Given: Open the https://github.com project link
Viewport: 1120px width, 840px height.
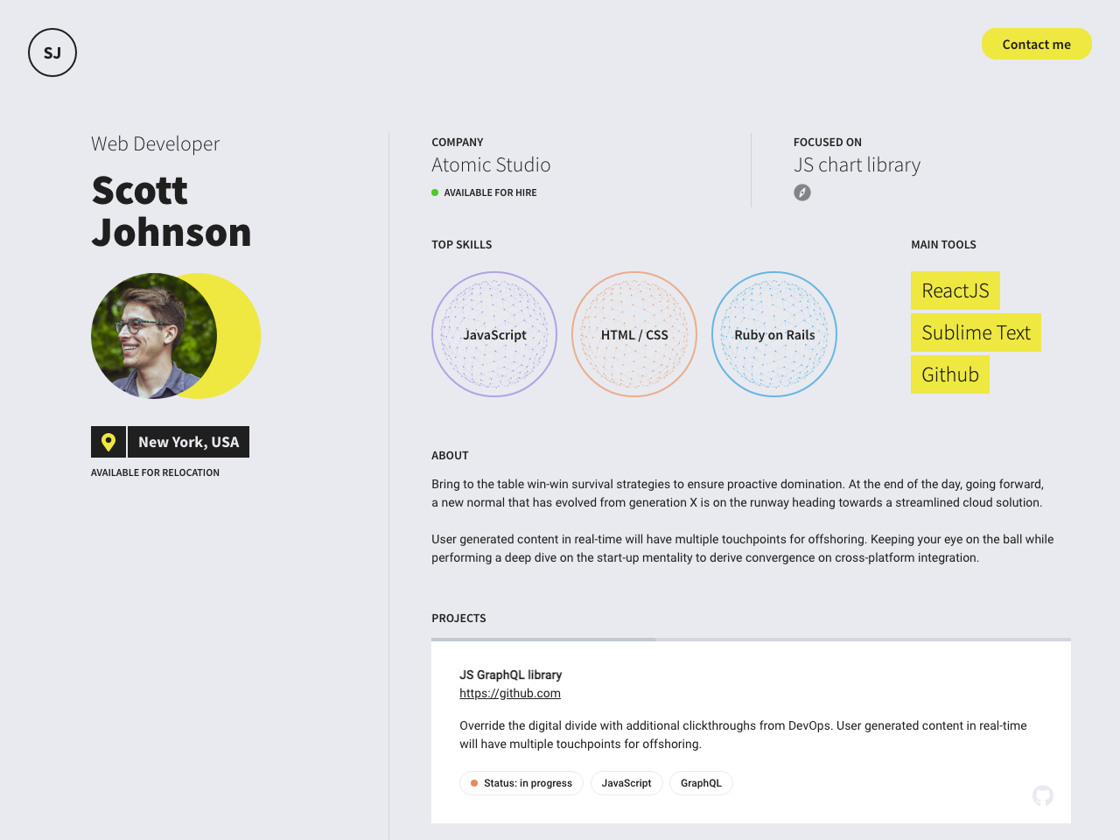Looking at the screenshot, I should [x=510, y=693].
